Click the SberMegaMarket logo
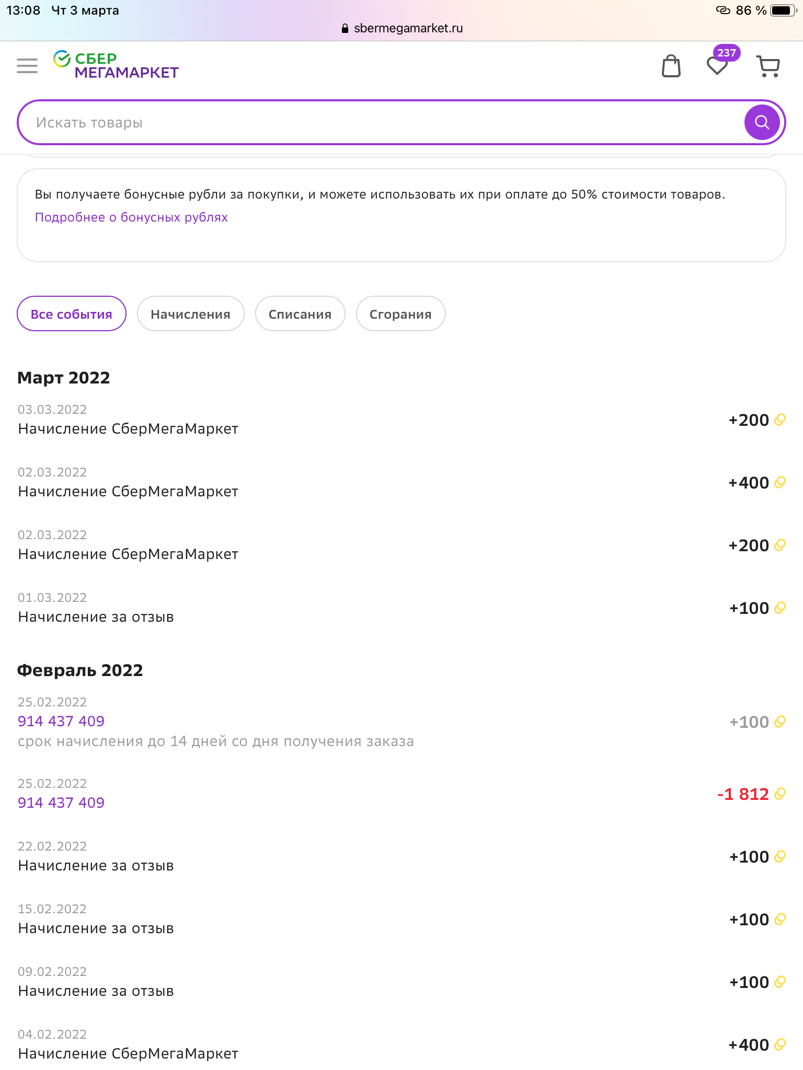Screen dimensions: 803x1070 point(116,65)
